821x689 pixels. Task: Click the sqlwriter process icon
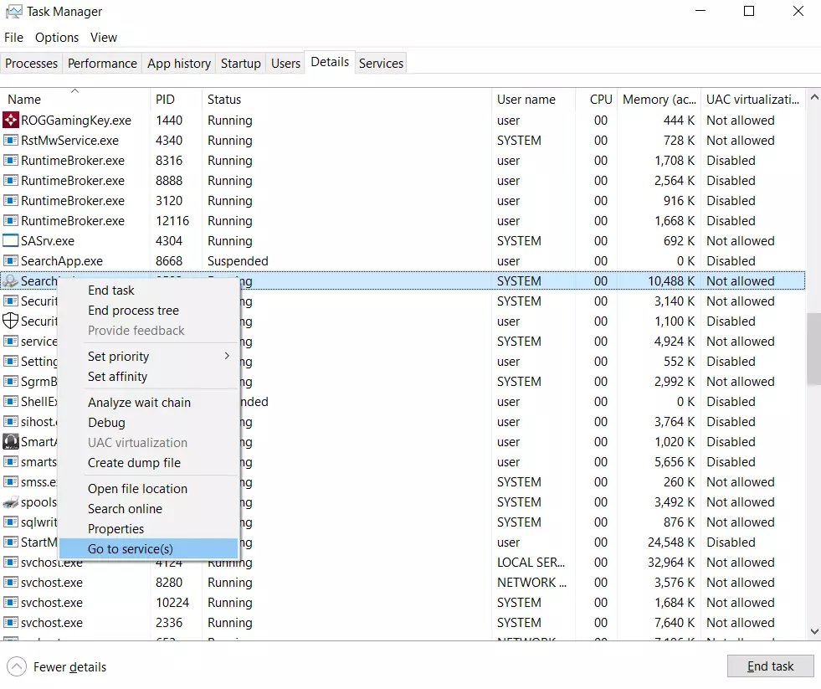pos(11,522)
